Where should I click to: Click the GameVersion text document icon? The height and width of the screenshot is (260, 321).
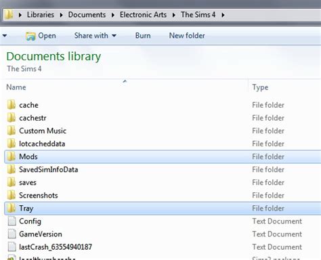(x=12, y=234)
